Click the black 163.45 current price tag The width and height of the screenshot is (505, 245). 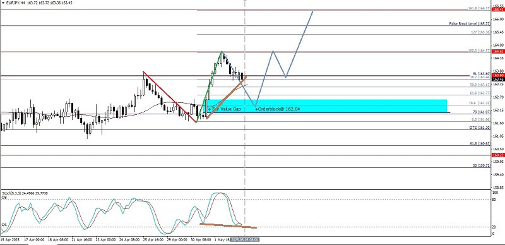pos(498,79)
